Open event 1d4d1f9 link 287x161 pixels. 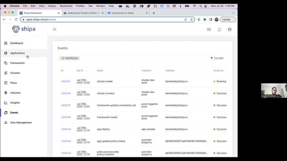[65, 106]
